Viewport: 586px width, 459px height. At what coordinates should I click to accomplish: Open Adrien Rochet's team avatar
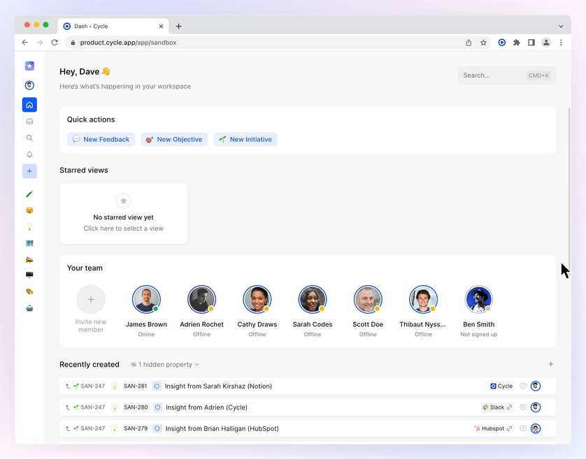pos(202,299)
